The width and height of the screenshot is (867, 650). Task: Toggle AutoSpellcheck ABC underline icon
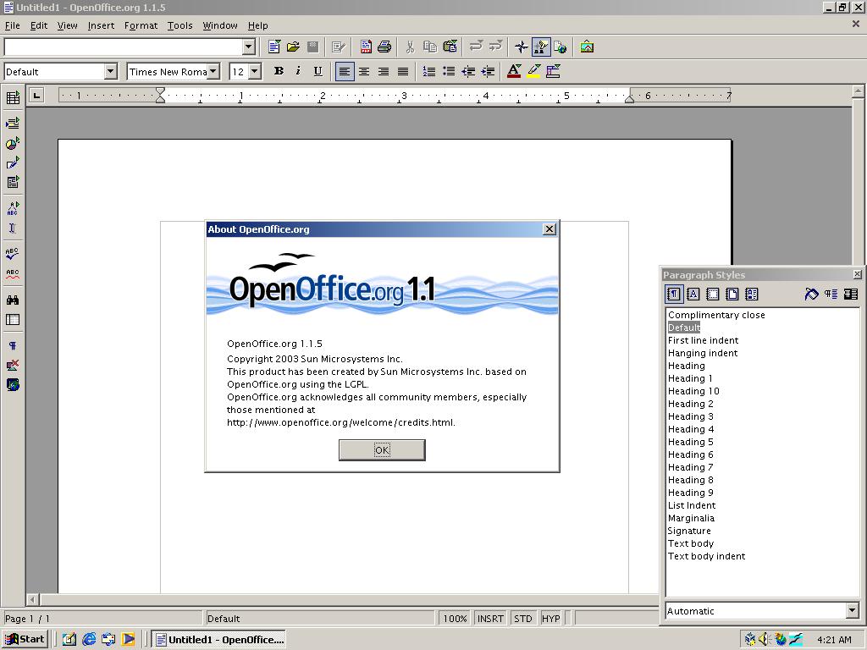point(13,273)
